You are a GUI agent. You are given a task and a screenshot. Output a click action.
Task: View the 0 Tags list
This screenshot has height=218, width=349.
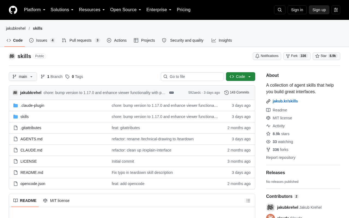[74, 77]
